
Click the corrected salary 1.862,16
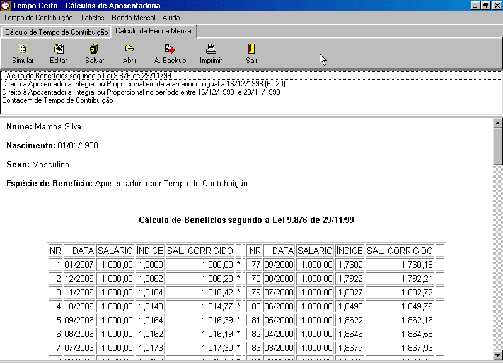click(400, 320)
